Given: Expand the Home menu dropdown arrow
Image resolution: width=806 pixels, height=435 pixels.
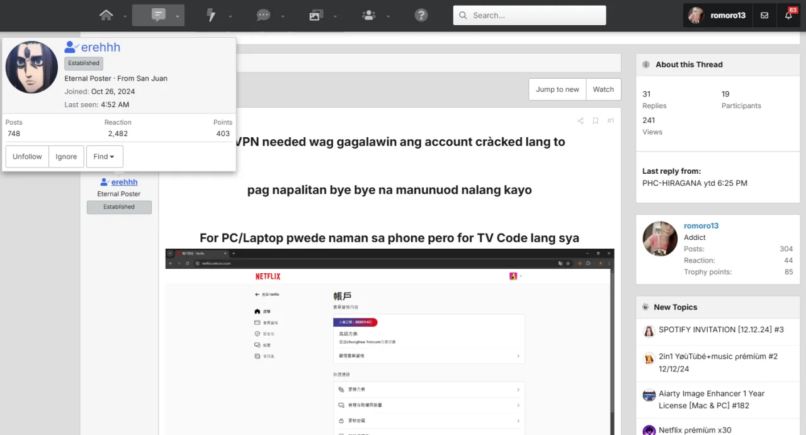Looking at the screenshot, I should tap(125, 16).
